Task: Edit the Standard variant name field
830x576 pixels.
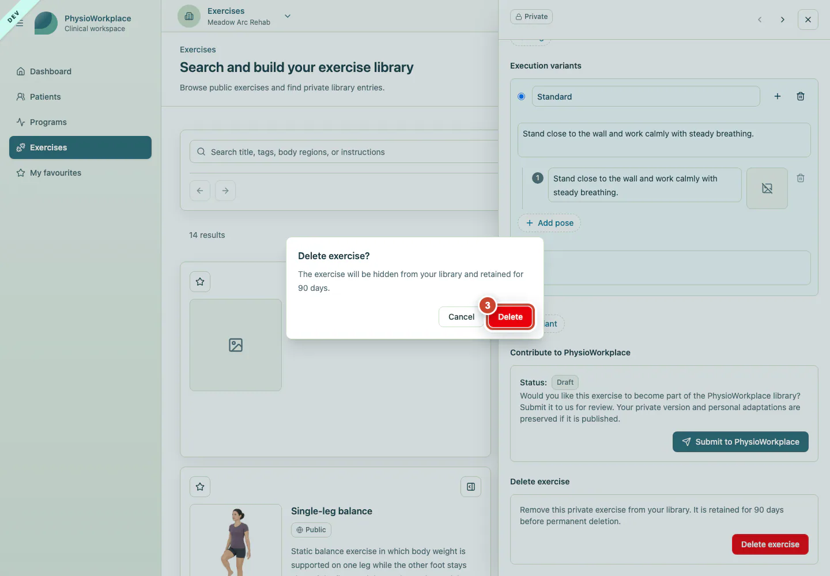Action: click(x=646, y=97)
